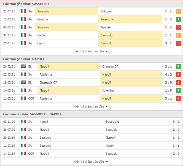Open the Lazio vs Sassuolo match row
Viewport: 183px width, 166px height.
[91, 43]
